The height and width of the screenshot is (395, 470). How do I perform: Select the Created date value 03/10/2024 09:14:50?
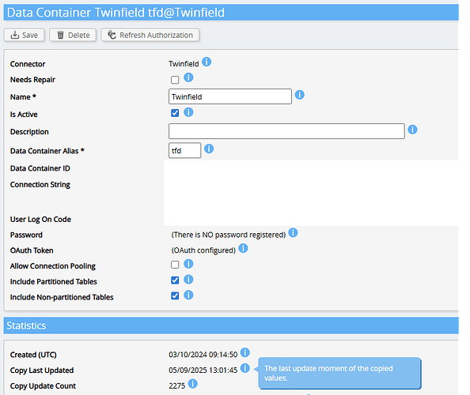click(203, 355)
